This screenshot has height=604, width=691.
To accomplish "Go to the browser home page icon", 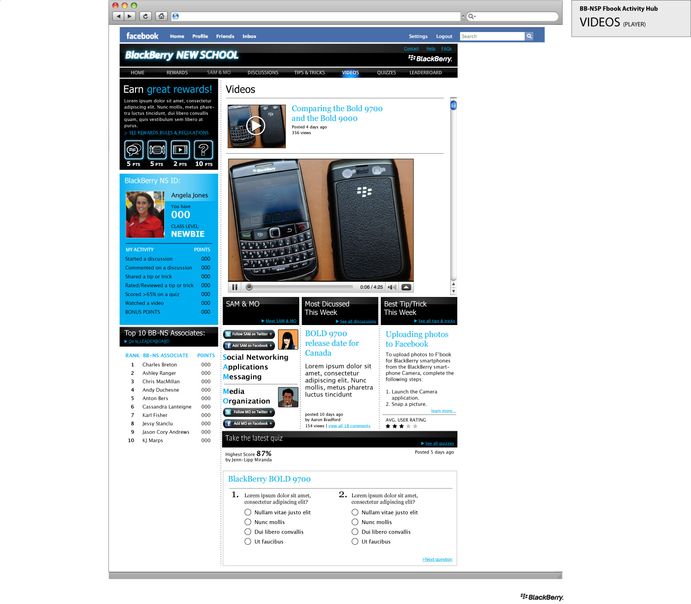I will tap(162, 16).
